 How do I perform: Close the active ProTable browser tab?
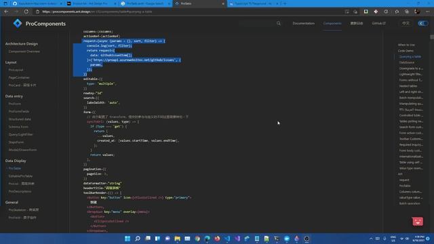[x=223, y=4]
